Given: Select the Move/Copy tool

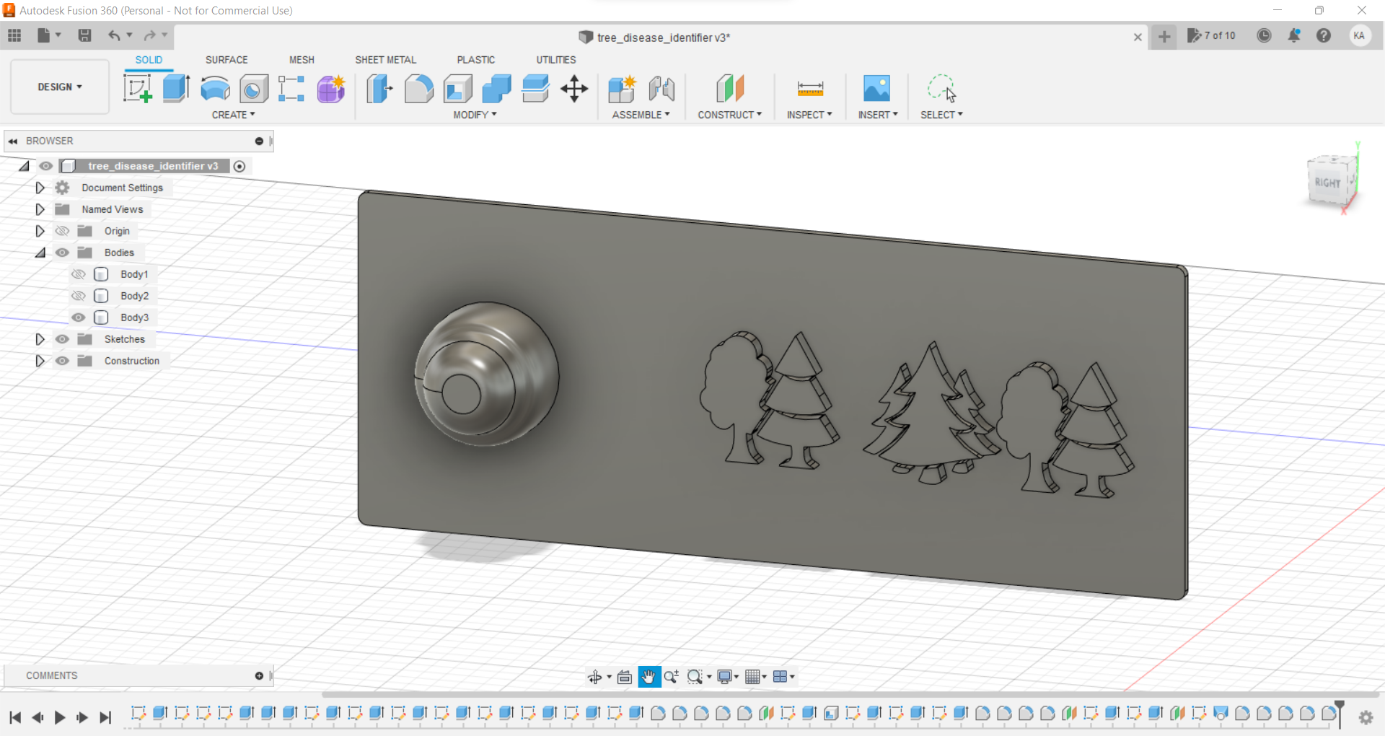Looking at the screenshot, I should [x=574, y=89].
